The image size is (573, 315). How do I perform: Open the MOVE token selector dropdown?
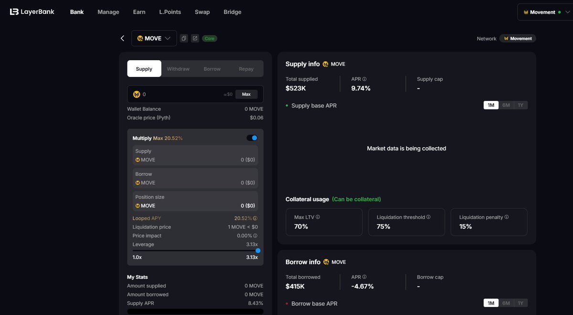pyautogui.click(x=154, y=38)
